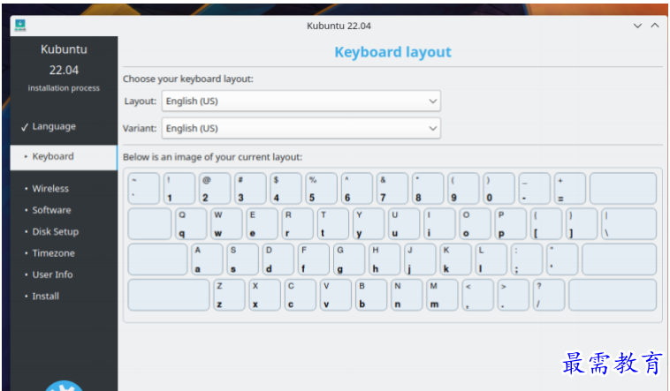Click the installer icon in the title bar
The height and width of the screenshot is (391, 670).
pyautogui.click(x=19, y=26)
